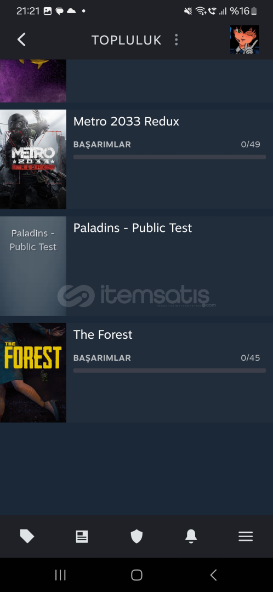Open Metro 2033 Redux game title
The width and height of the screenshot is (273, 592).
126,121
